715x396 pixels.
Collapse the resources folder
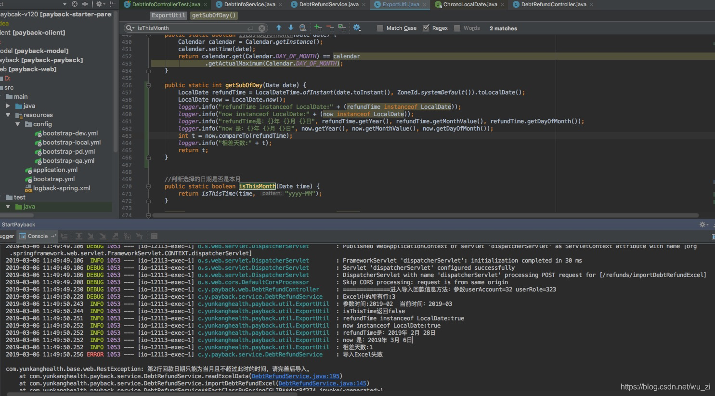[8, 115]
